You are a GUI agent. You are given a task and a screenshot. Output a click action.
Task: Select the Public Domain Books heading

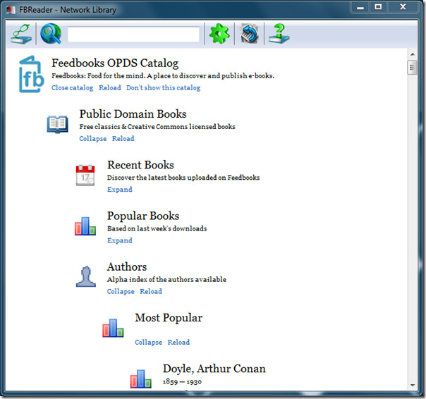(x=133, y=113)
